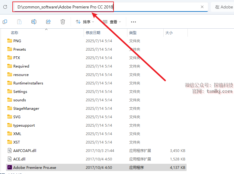The width and height of the screenshot is (234, 174).
Task: Click the Share icon in the toolbar
Action: click(x=48, y=22)
